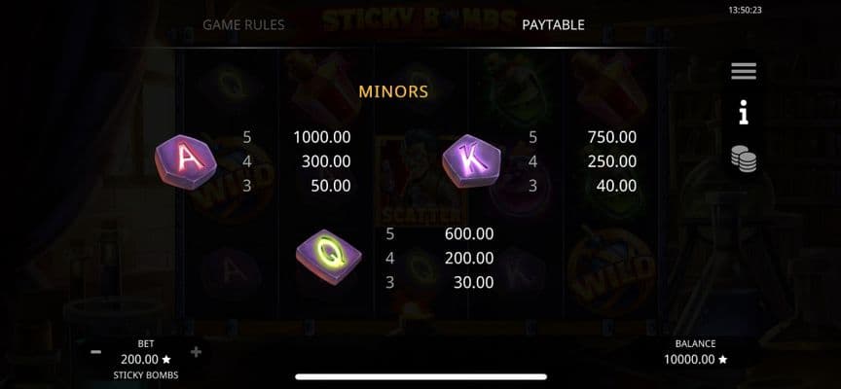Click the Sticky Bombs label under bet
This screenshot has width=841, height=389.
point(146,374)
